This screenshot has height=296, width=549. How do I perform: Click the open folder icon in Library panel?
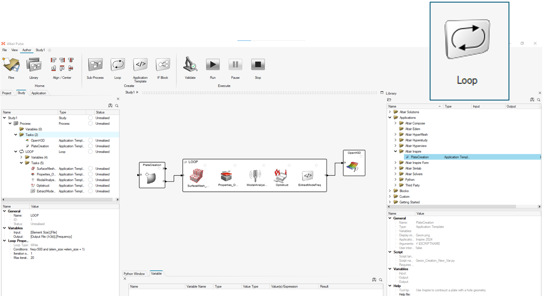[x=389, y=100]
